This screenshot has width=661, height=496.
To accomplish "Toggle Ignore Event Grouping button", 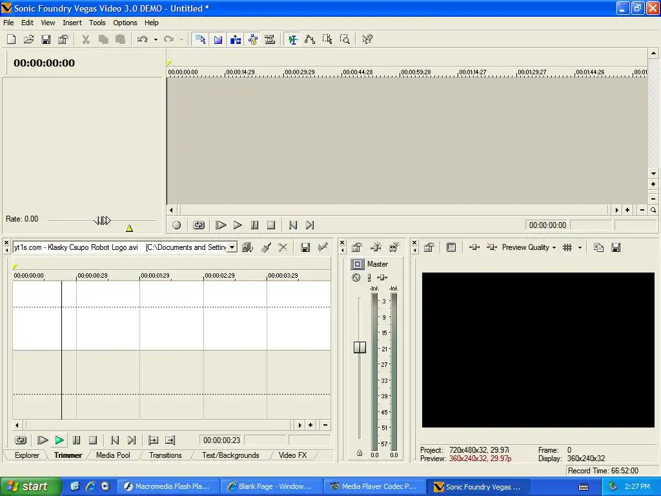I will [x=270, y=39].
